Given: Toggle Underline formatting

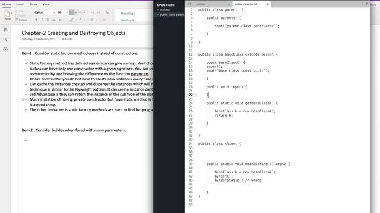Looking at the screenshot, I should point(47,20).
